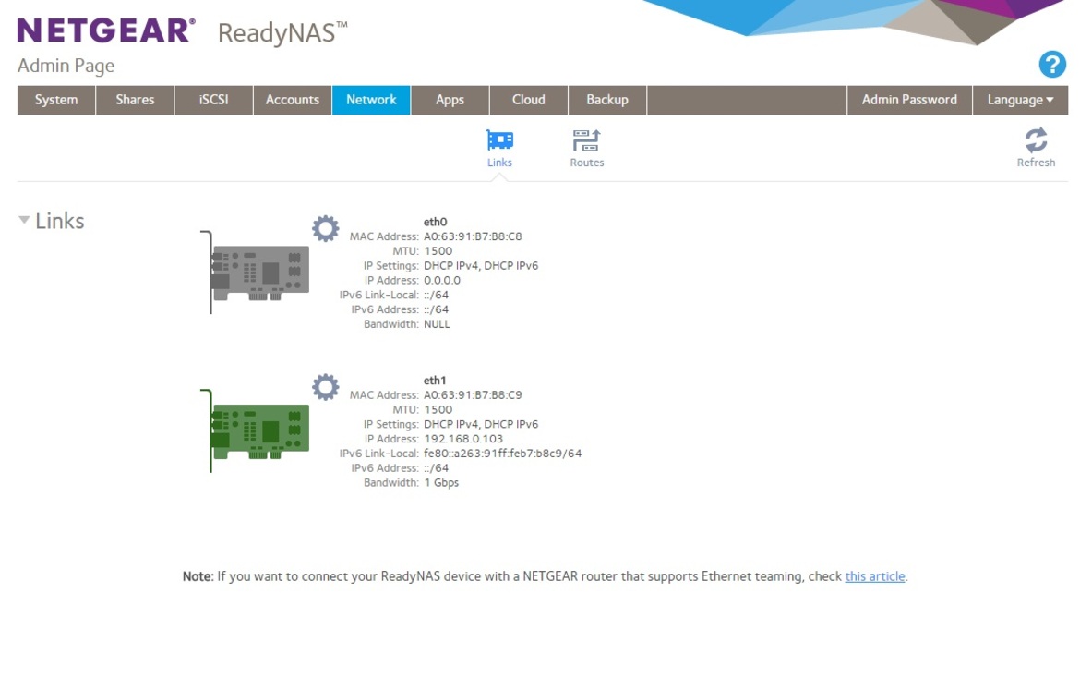The image size is (1080, 678).
Task: Open the help question mark icon
Action: 1051,65
